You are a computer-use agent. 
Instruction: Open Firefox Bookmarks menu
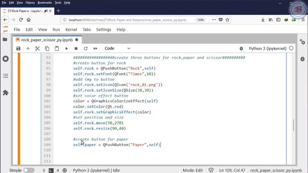click(x=45, y=3)
